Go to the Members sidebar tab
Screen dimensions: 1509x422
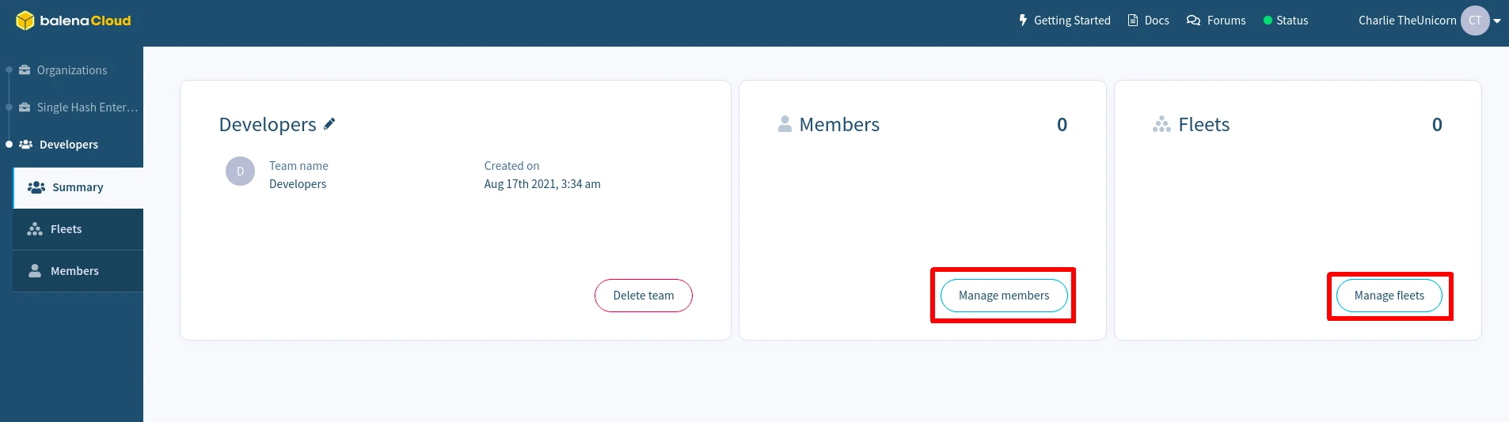pos(74,271)
